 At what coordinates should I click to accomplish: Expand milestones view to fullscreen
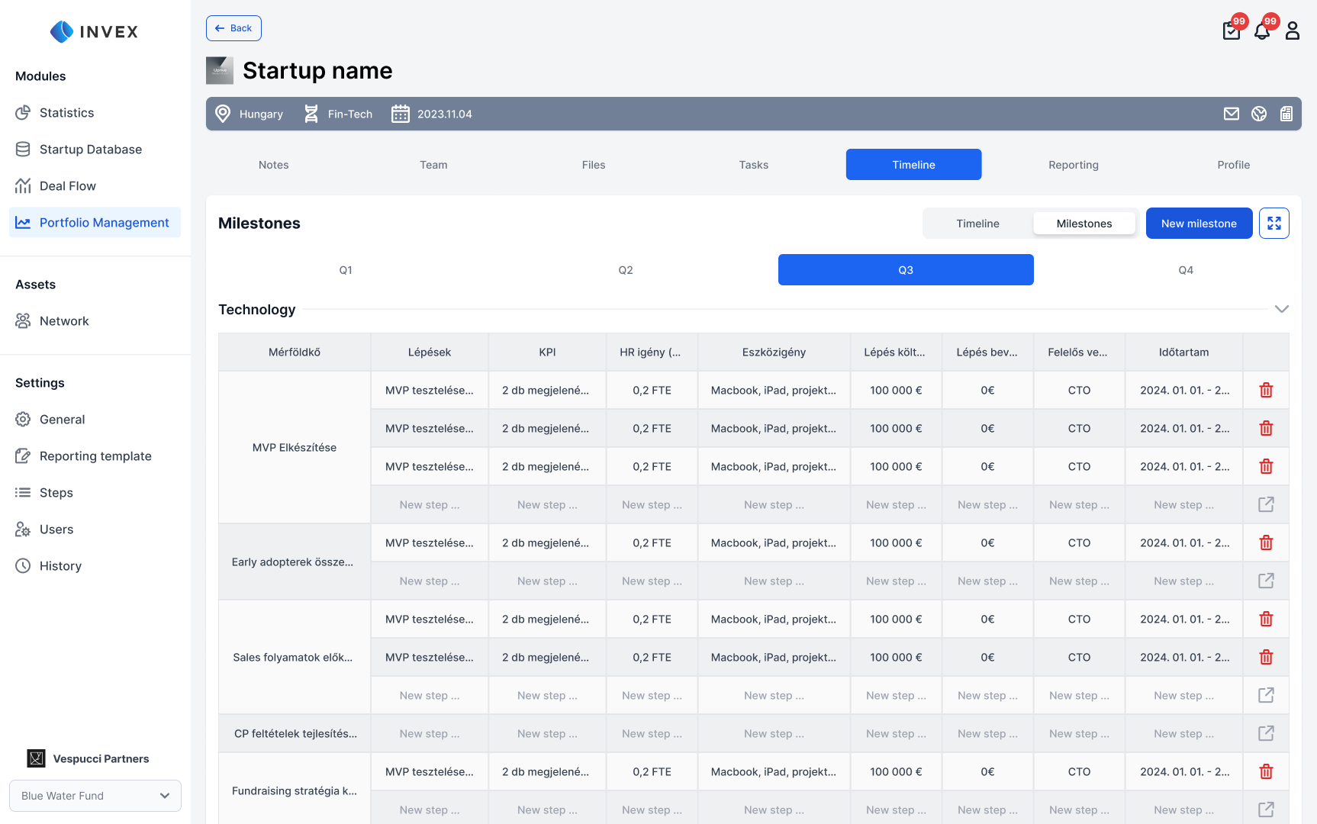click(x=1274, y=224)
